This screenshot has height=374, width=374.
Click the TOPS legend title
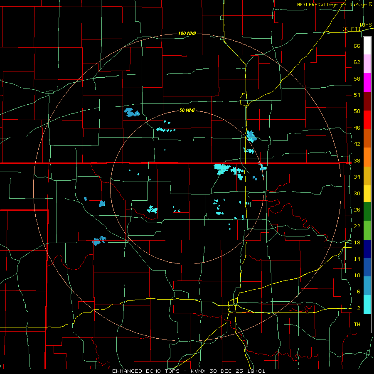(365, 25)
